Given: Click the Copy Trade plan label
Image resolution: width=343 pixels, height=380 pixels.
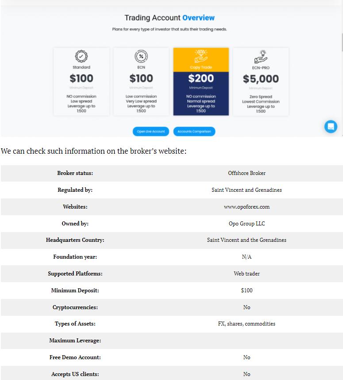Looking at the screenshot, I should (x=201, y=67).
